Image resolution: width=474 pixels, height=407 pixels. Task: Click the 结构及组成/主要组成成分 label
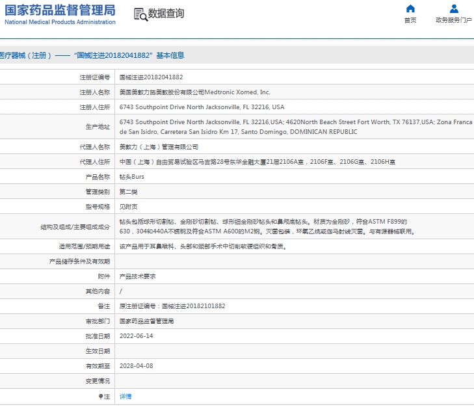tap(75, 227)
